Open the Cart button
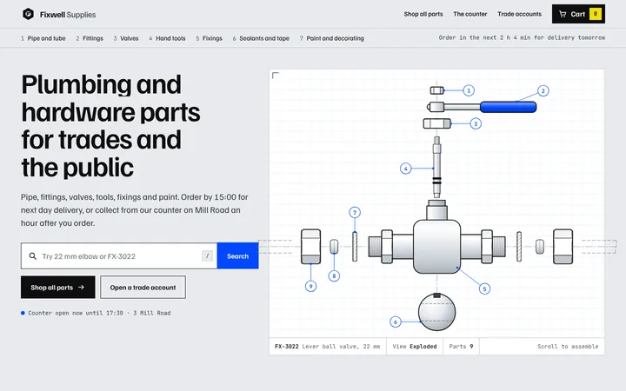Viewport: 626px width, 391px height. click(x=578, y=14)
